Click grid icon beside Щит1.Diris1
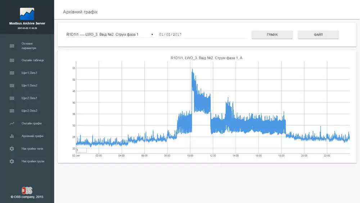Viewport: 360px width, 203px height. click(12, 73)
